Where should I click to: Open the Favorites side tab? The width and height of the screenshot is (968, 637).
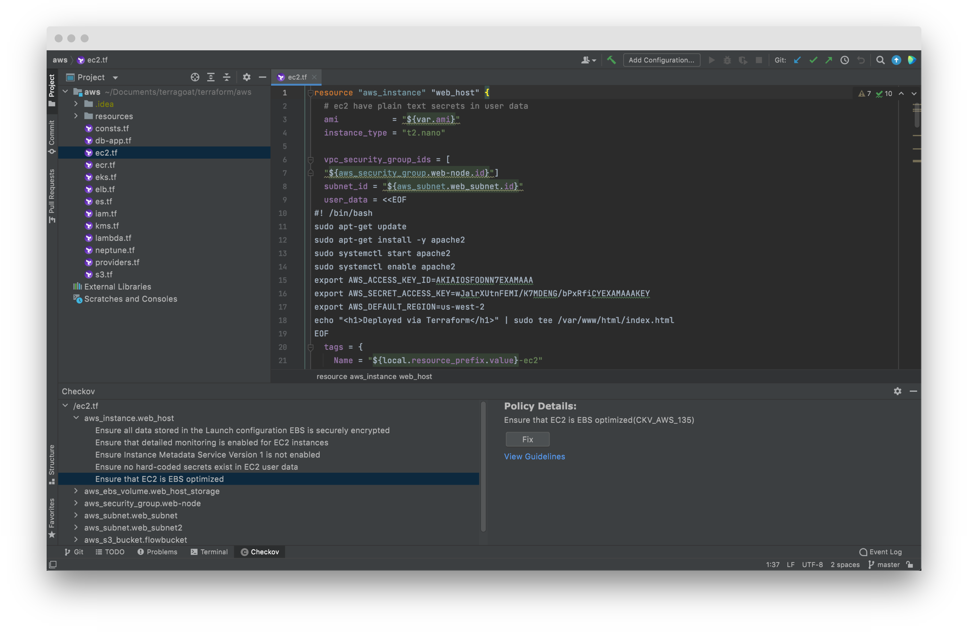click(x=52, y=517)
